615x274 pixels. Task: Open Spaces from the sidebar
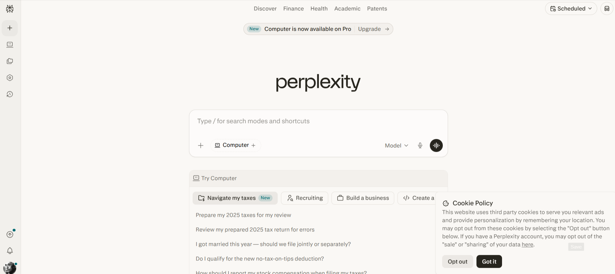10,61
